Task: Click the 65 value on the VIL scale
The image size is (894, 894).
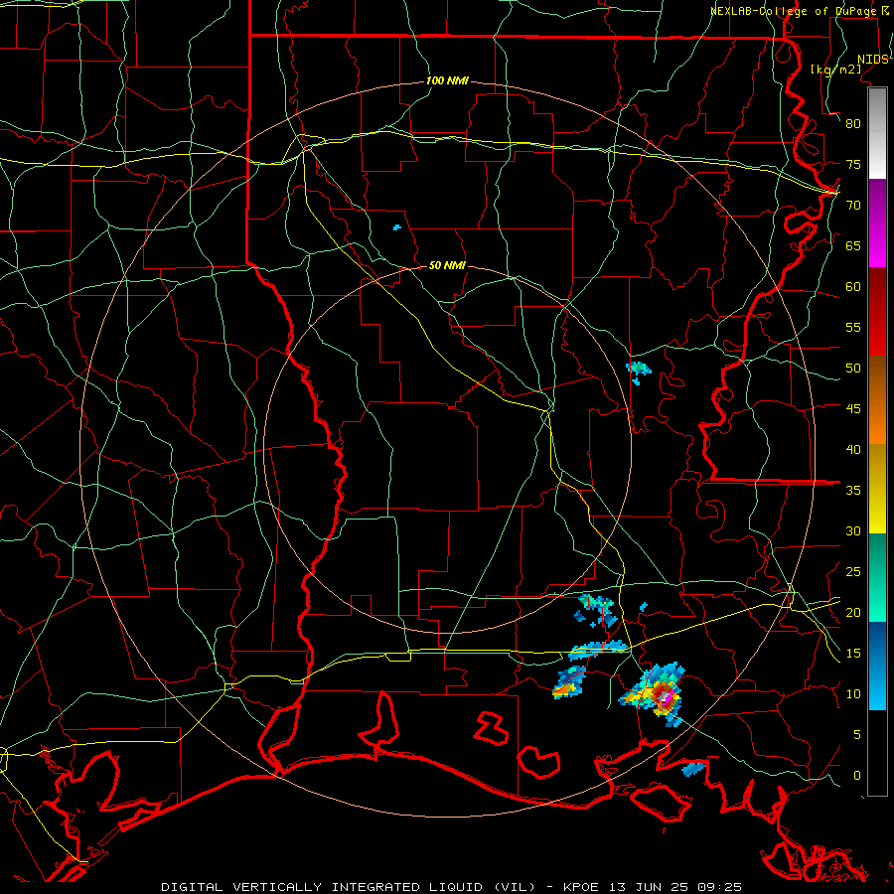Action: 853,245
